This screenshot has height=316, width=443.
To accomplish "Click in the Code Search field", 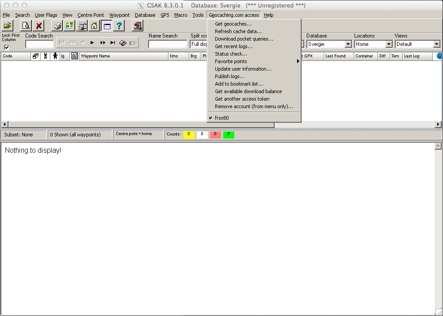I will click(x=39, y=44).
